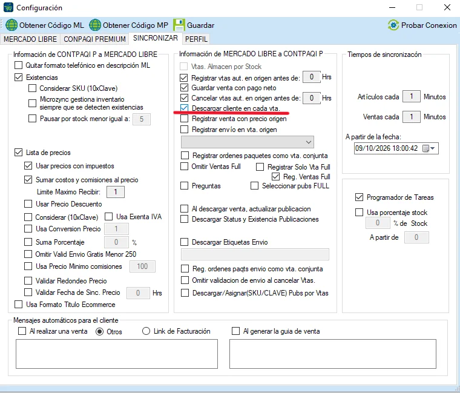
Task: Click Probar Conexion text button
Action: (429, 25)
